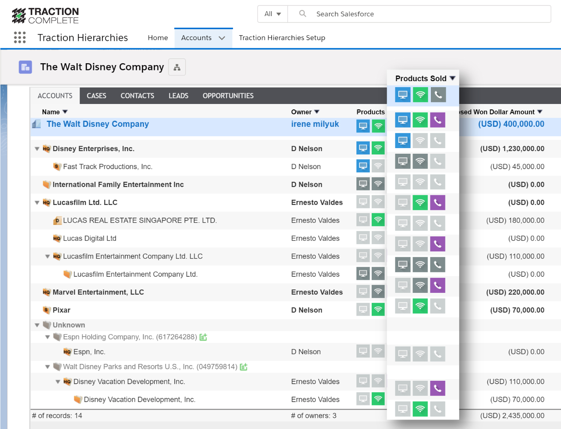561x429 pixels.
Task: Collapse Disney Vacation Development, Inc. HQ node
Action: point(58,382)
